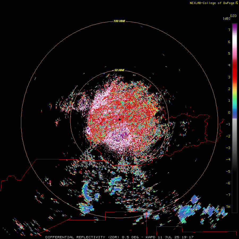Click the 100 NMI range ring label

pyautogui.click(x=119, y=21)
